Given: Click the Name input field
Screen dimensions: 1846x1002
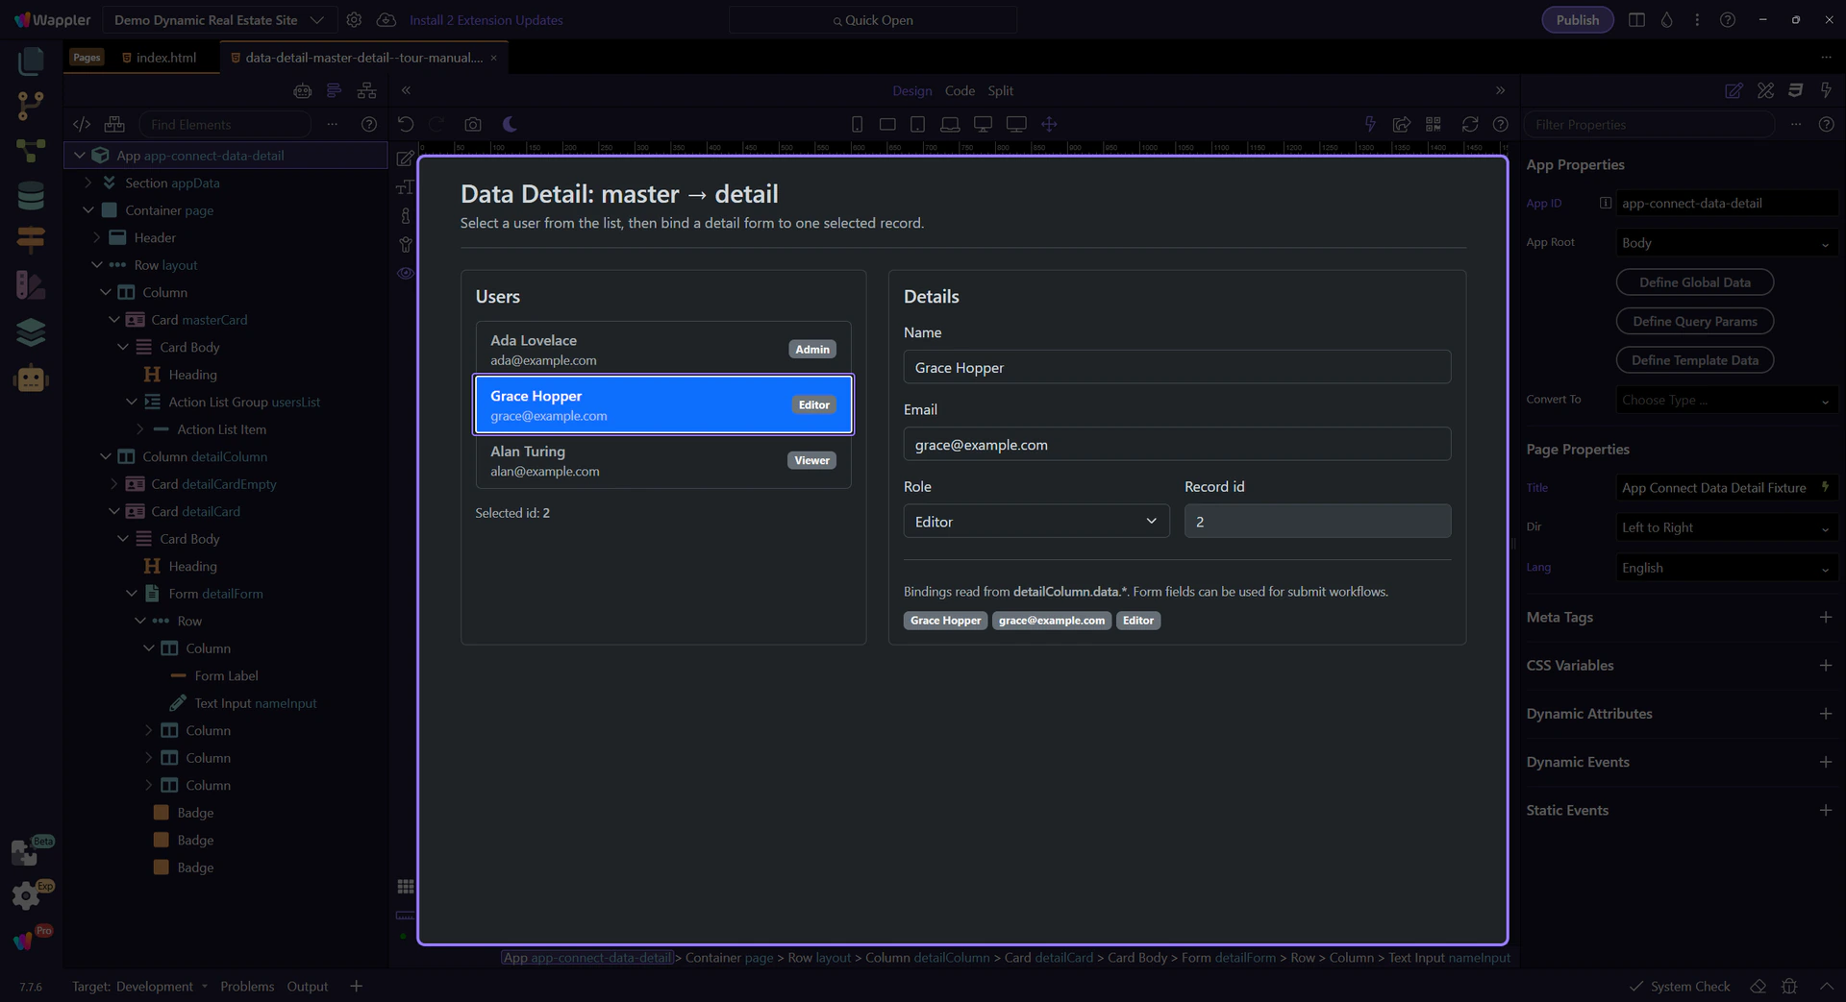Looking at the screenshot, I should [x=1176, y=368].
